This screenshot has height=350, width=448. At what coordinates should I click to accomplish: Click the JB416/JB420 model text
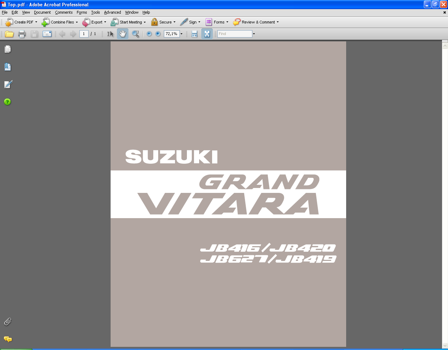tap(268, 248)
